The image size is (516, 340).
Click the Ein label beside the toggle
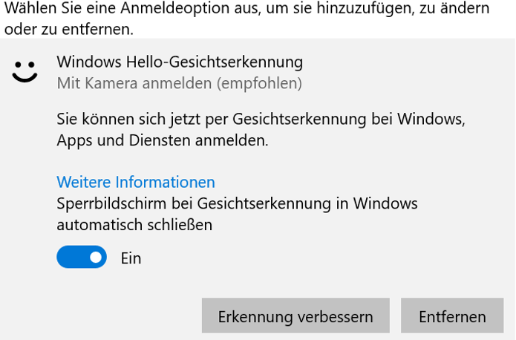coord(131,258)
